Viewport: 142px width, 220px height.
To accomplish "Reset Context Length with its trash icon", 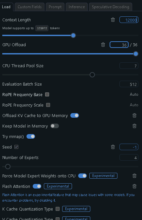I will click(113, 20).
